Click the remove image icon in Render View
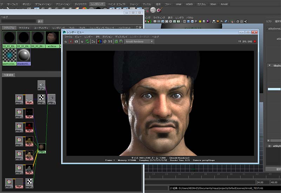281x193 pixels. point(121,41)
